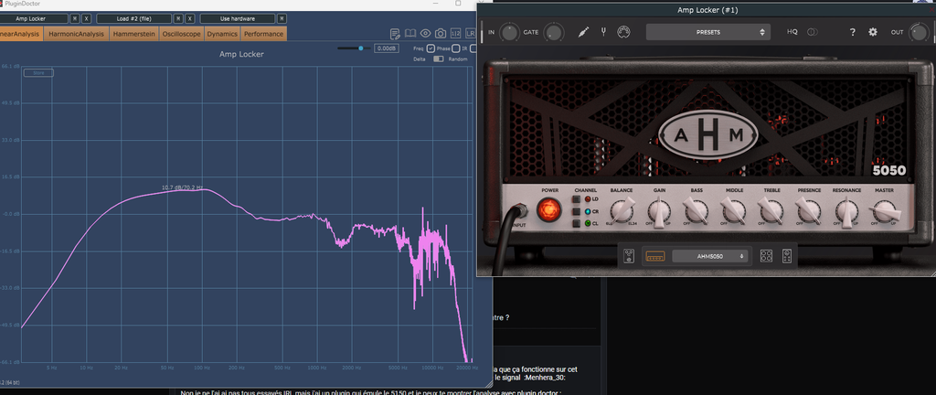Click the MASTER knob on the amp
This screenshot has width=936, height=395.
click(x=884, y=211)
